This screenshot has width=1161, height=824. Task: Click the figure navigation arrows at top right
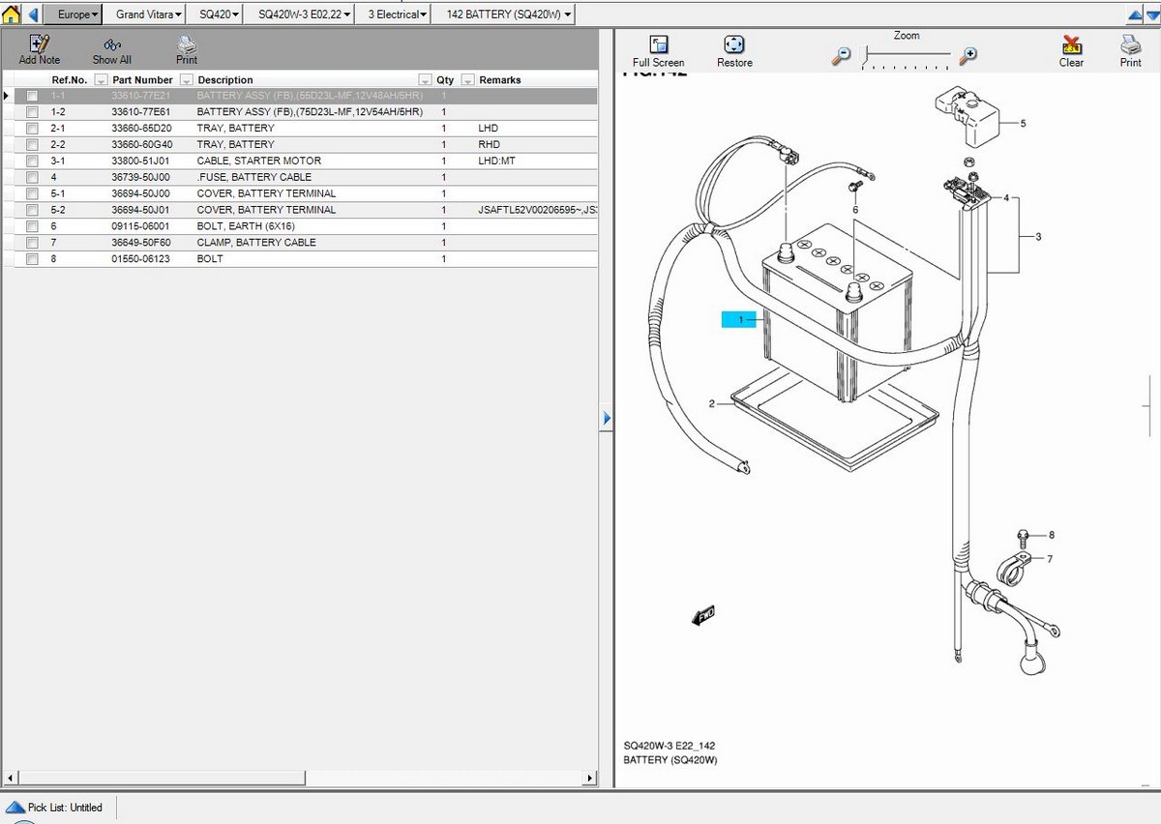coord(1143,15)
